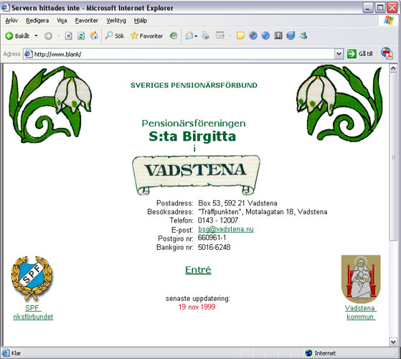401x359 pixels.
Task: Click the Edit page toolbar icon
Action: [x=220, y=36]
